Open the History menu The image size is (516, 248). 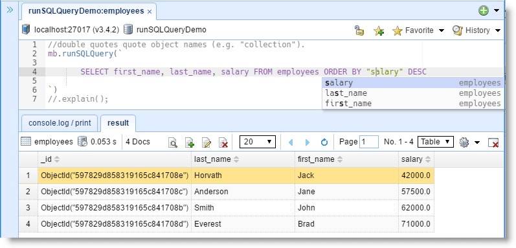pyautogui.click(x=477, y=30)
